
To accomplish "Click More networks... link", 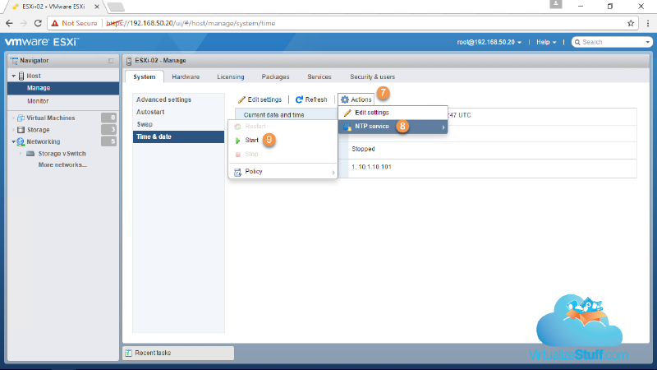I will tap(62, 165).
